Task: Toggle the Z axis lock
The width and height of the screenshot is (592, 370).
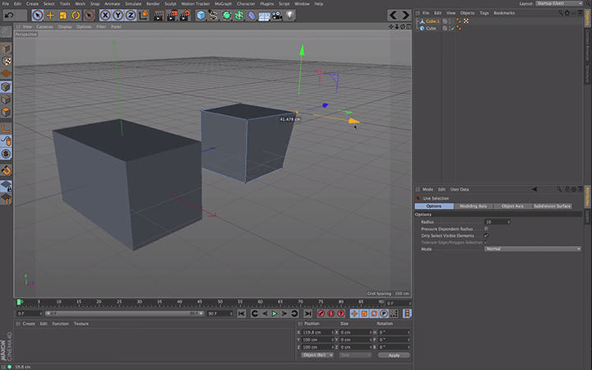Action: pos(131,16)
